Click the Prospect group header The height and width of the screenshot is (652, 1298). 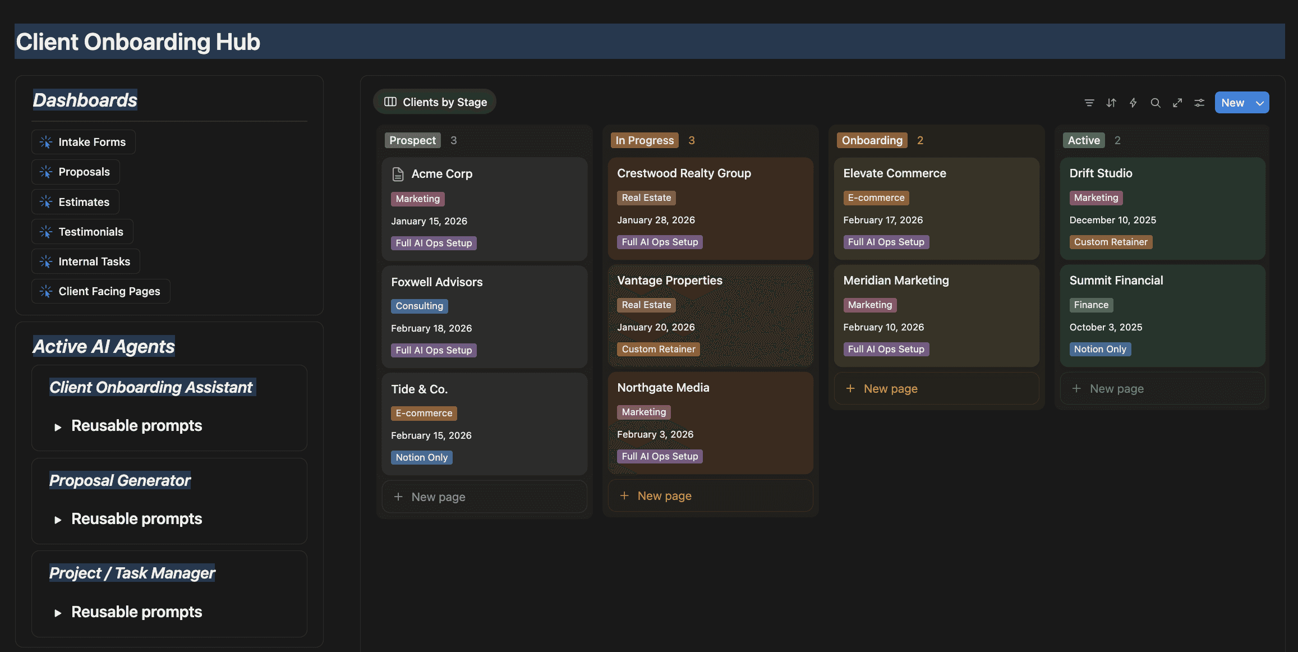(412, 140)
